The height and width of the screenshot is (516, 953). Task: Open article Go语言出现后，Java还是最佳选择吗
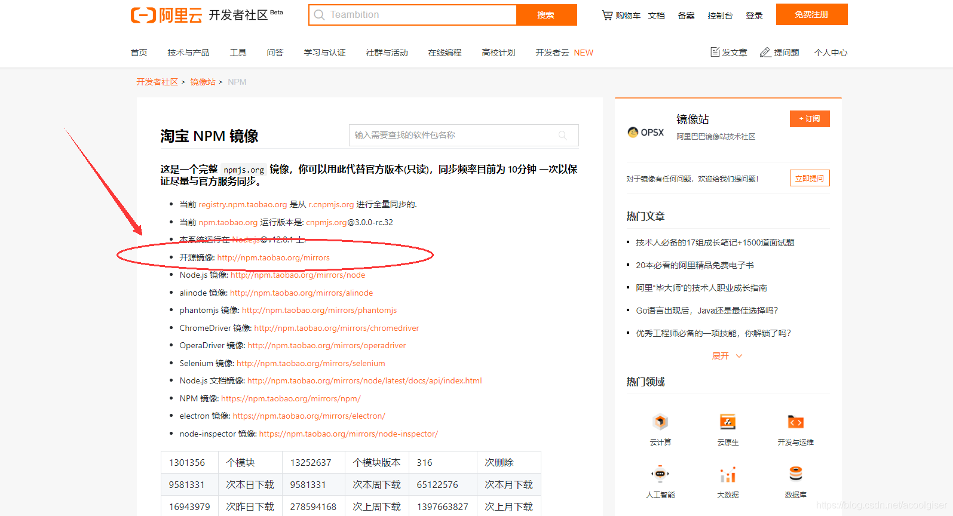(x=707, y=311)
